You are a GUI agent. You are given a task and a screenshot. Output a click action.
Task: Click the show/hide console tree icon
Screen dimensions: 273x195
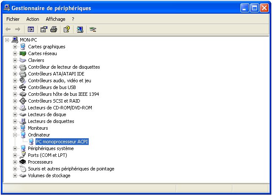coord(30,29)
